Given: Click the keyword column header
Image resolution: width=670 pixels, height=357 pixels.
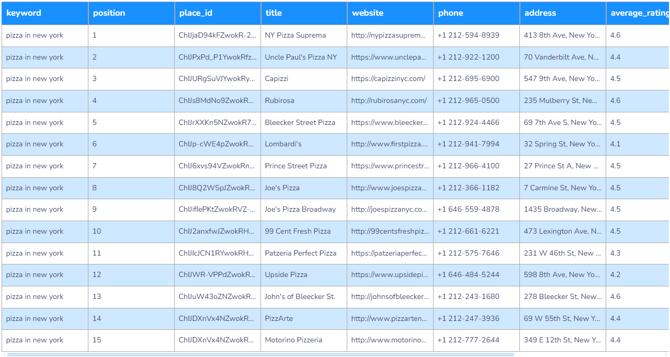Looking at the screenshot, I should (x=24, y=13).
